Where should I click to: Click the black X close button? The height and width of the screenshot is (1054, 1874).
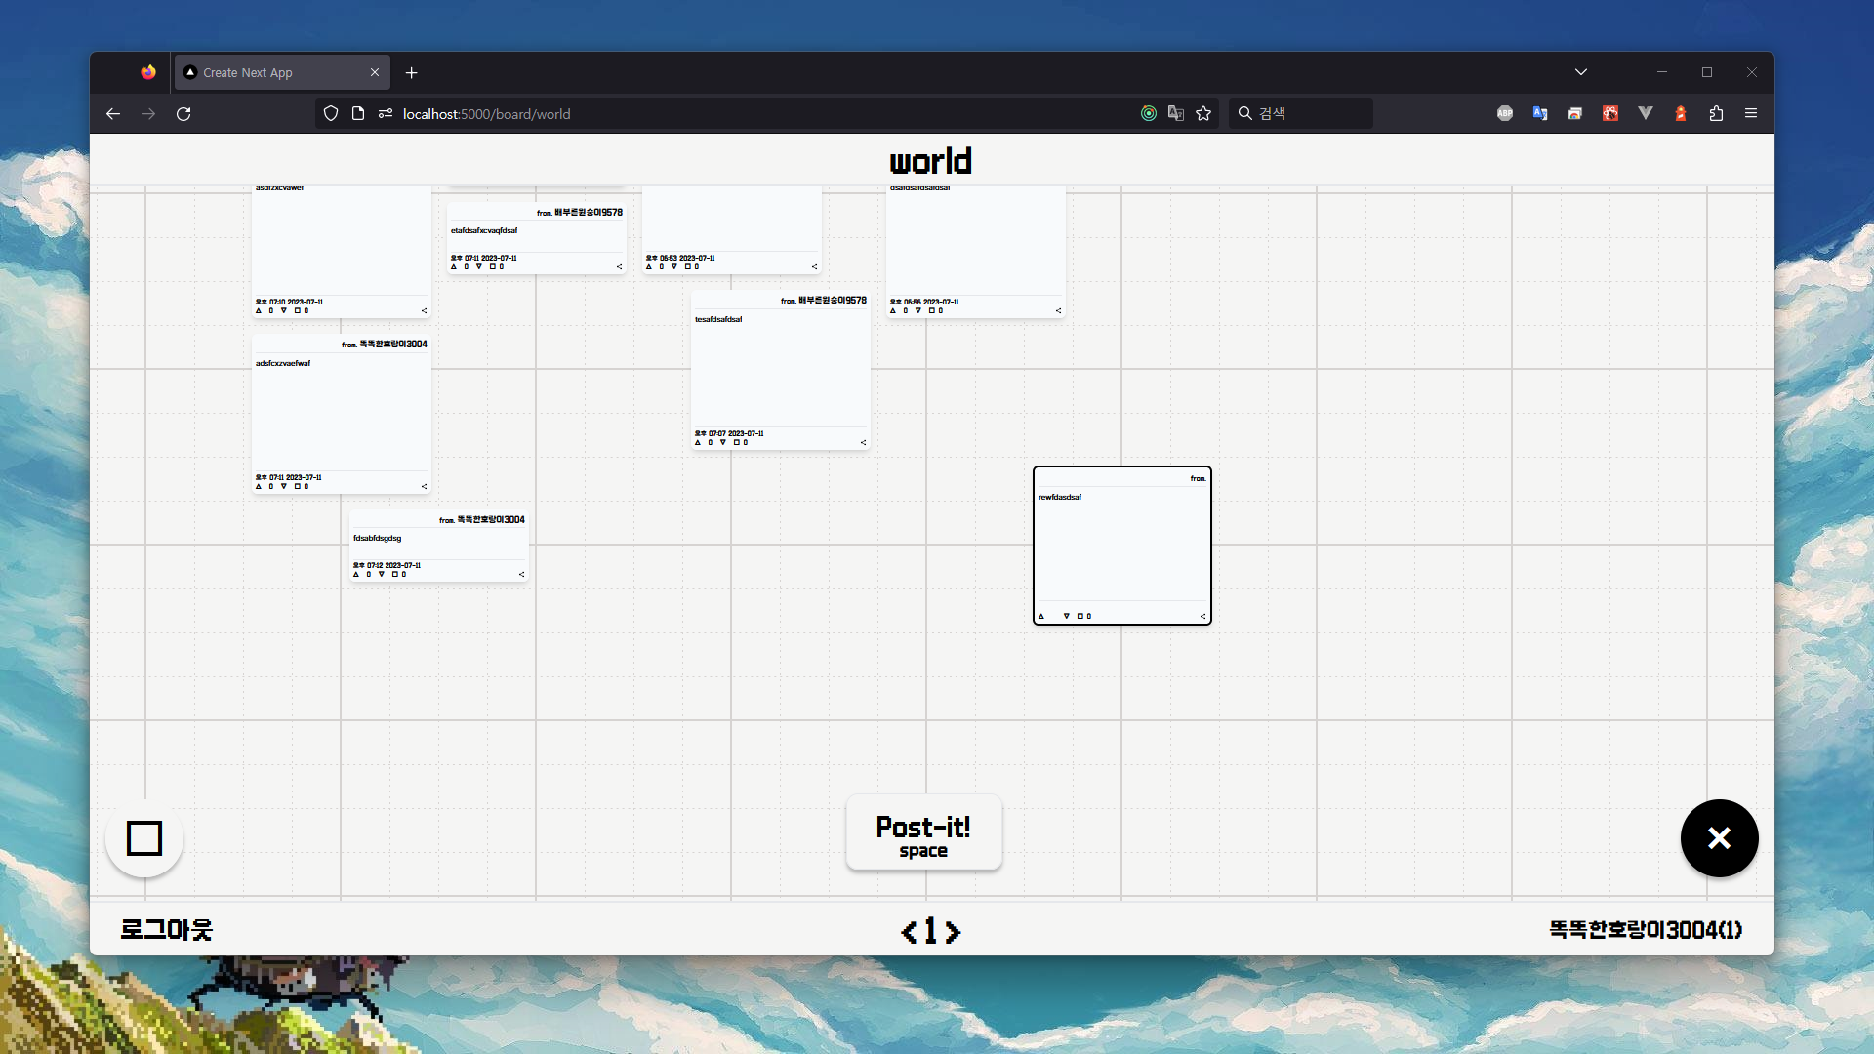(1719, 838)
